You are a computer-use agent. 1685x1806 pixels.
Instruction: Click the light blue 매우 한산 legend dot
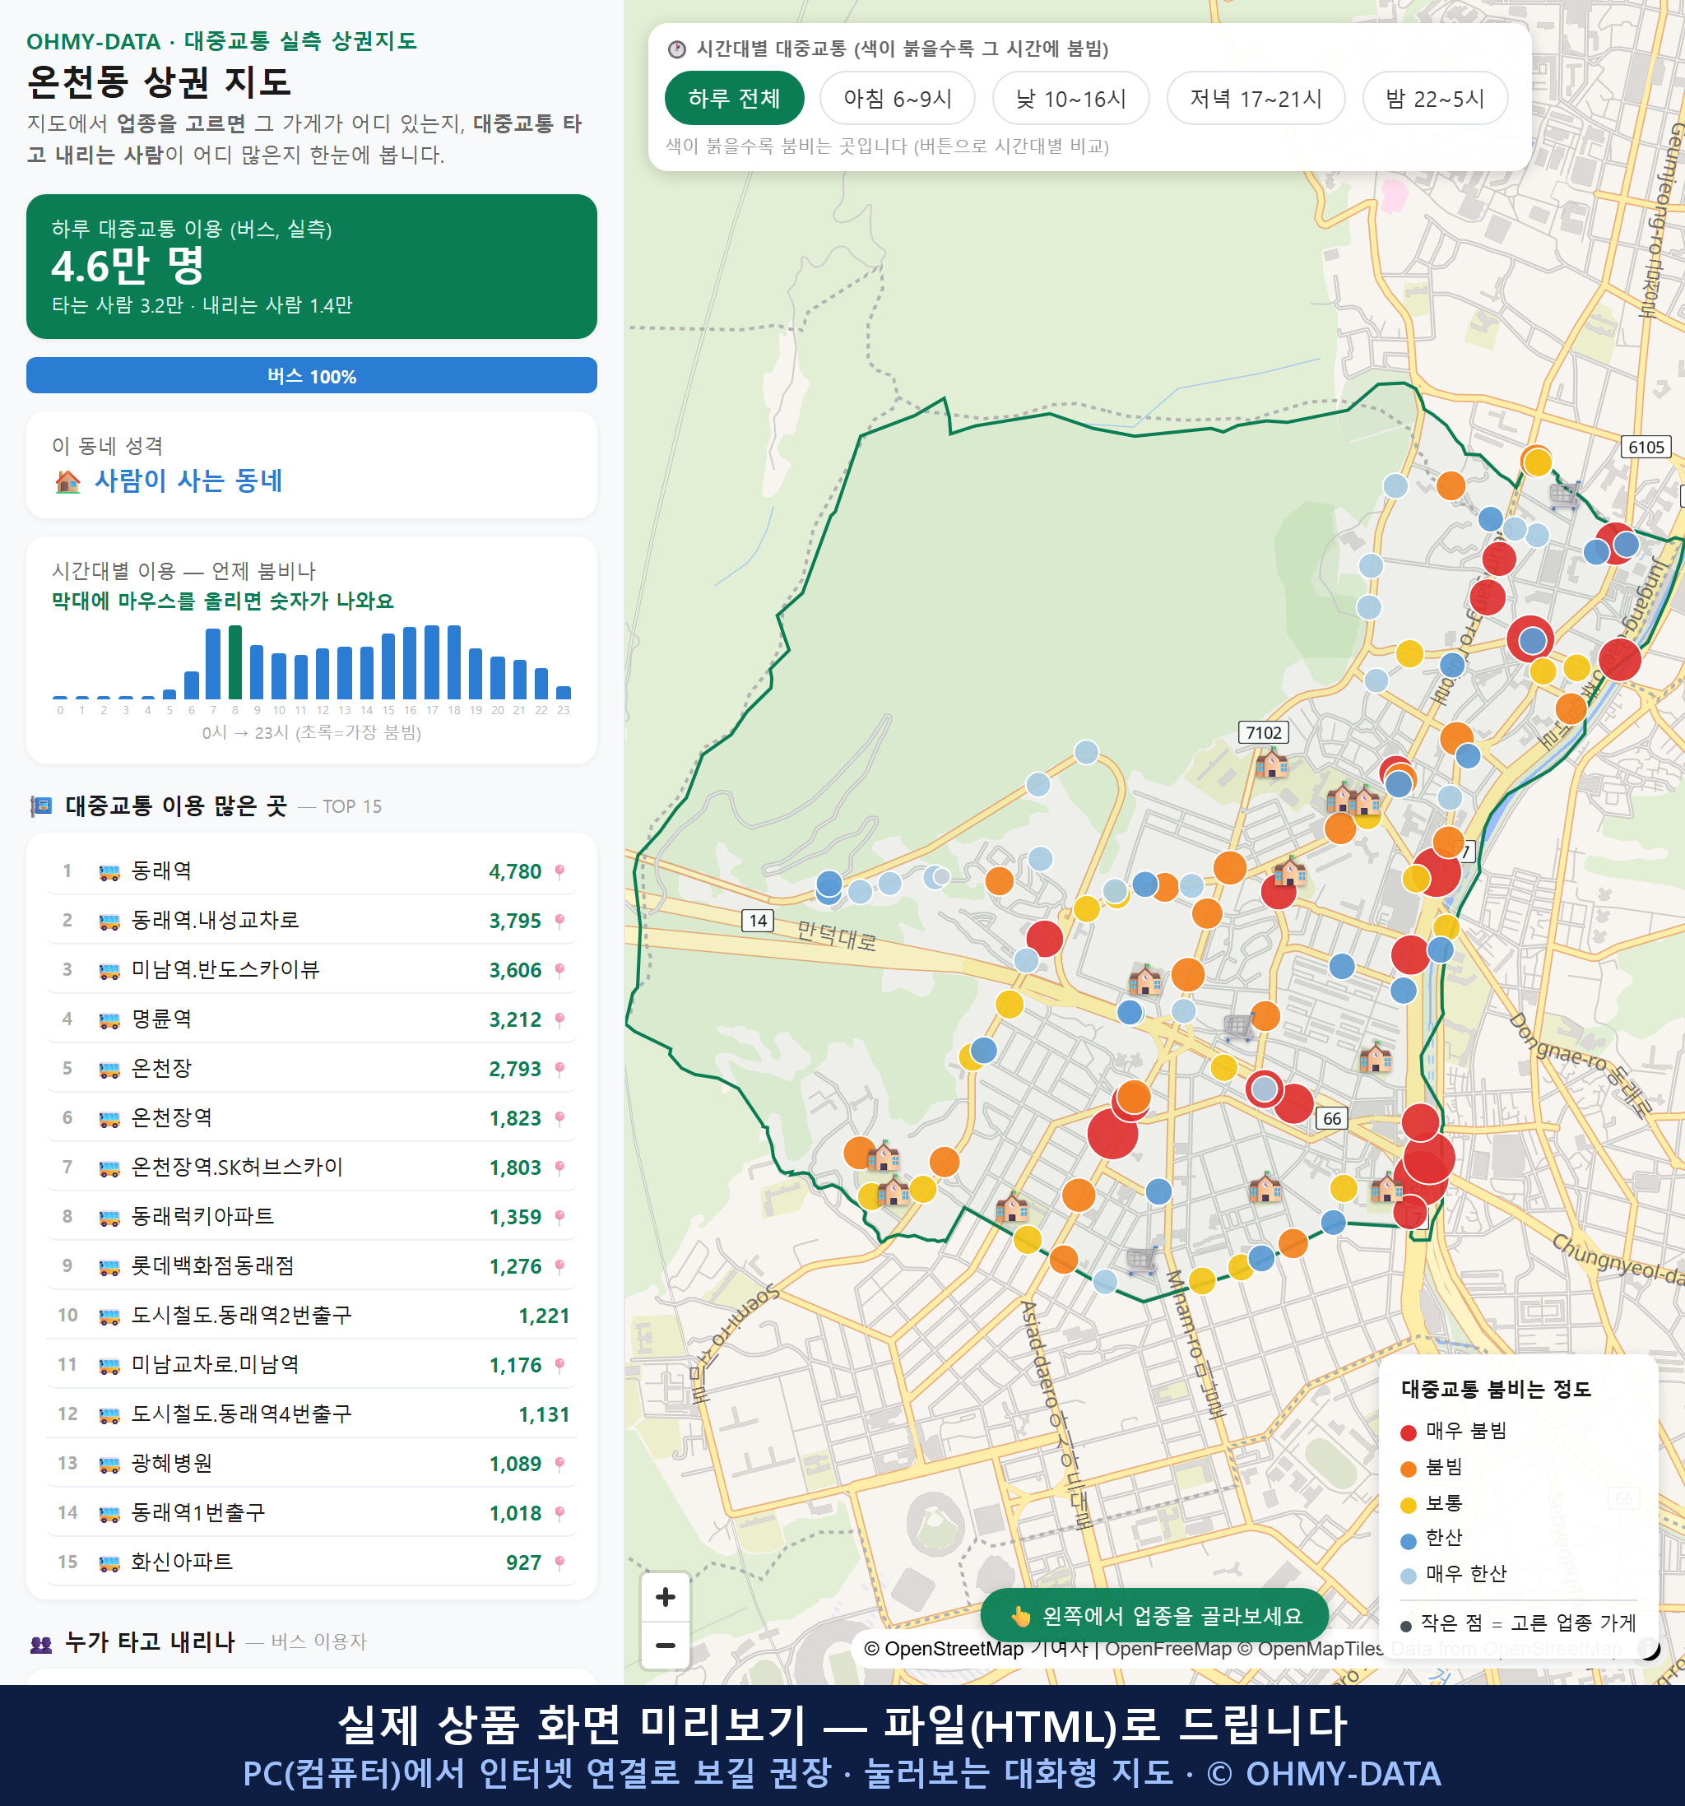tap(1409, 1576)
